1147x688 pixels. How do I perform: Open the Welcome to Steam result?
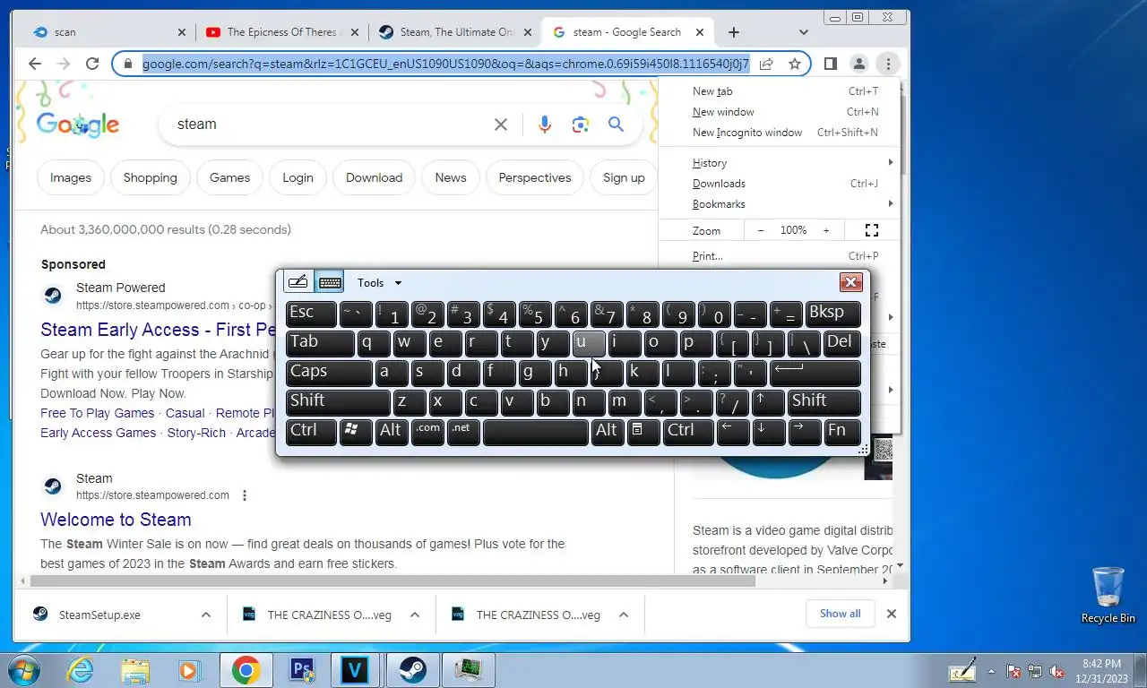[116, 520]
